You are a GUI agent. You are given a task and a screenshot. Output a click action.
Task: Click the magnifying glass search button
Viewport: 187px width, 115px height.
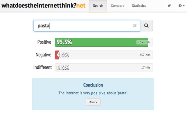pos(147,26)
